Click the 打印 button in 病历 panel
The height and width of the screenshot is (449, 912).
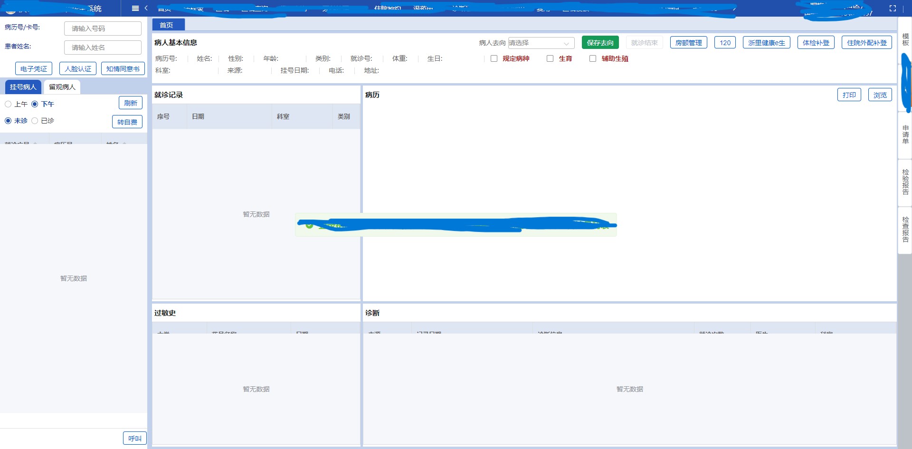(849, 95)
